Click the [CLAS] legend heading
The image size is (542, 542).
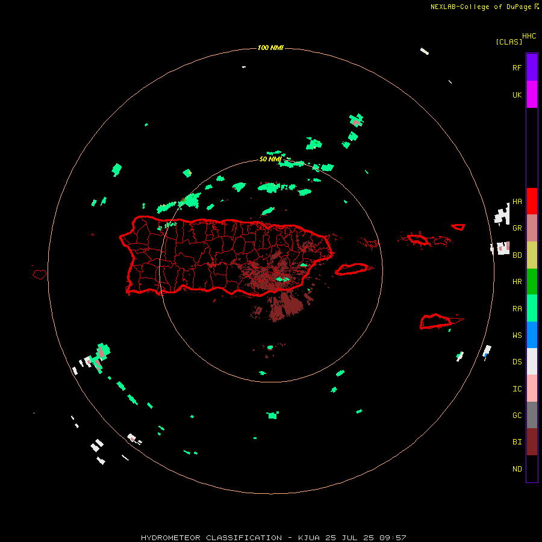[509, 42]
